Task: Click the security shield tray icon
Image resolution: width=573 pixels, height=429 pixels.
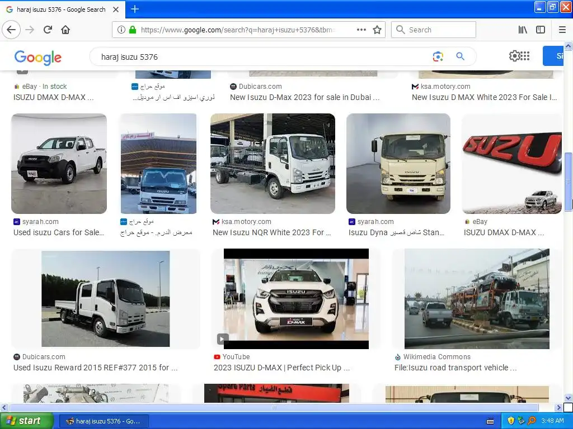Action: 511,421
